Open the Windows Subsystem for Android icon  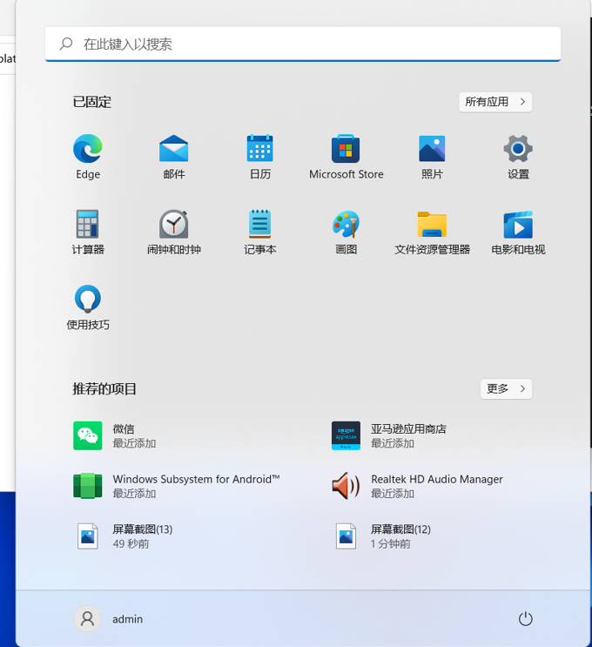87,486
